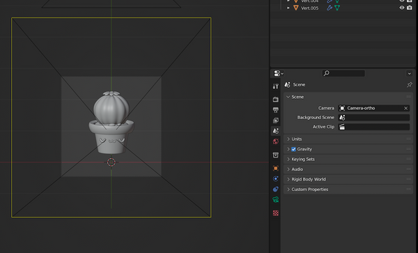The width and height of the screenshot is (418, 253).
Task: Open the orange Object properties tab
Action: point(276,168)
